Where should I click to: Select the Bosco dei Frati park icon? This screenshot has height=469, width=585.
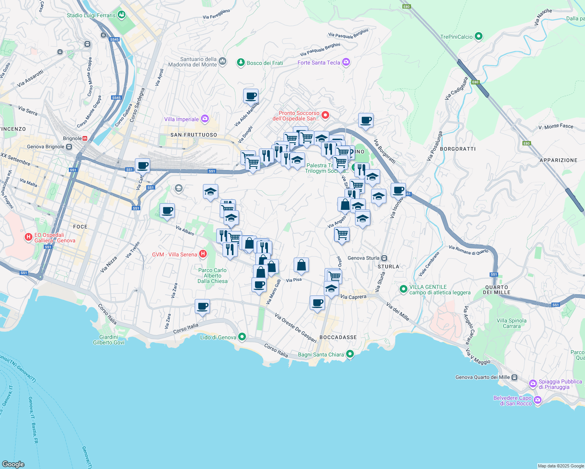(x=241, y=63)
